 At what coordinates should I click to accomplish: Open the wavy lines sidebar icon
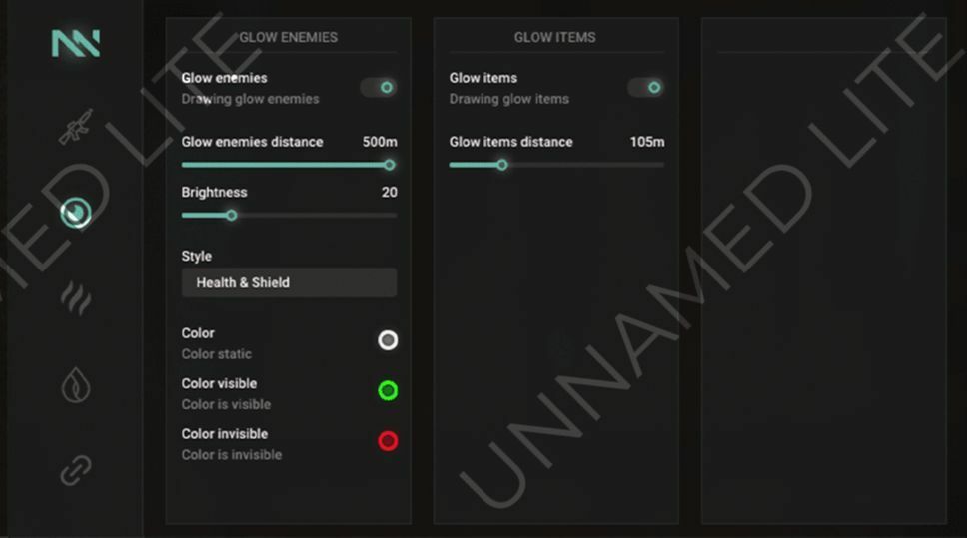click(76, 298)
